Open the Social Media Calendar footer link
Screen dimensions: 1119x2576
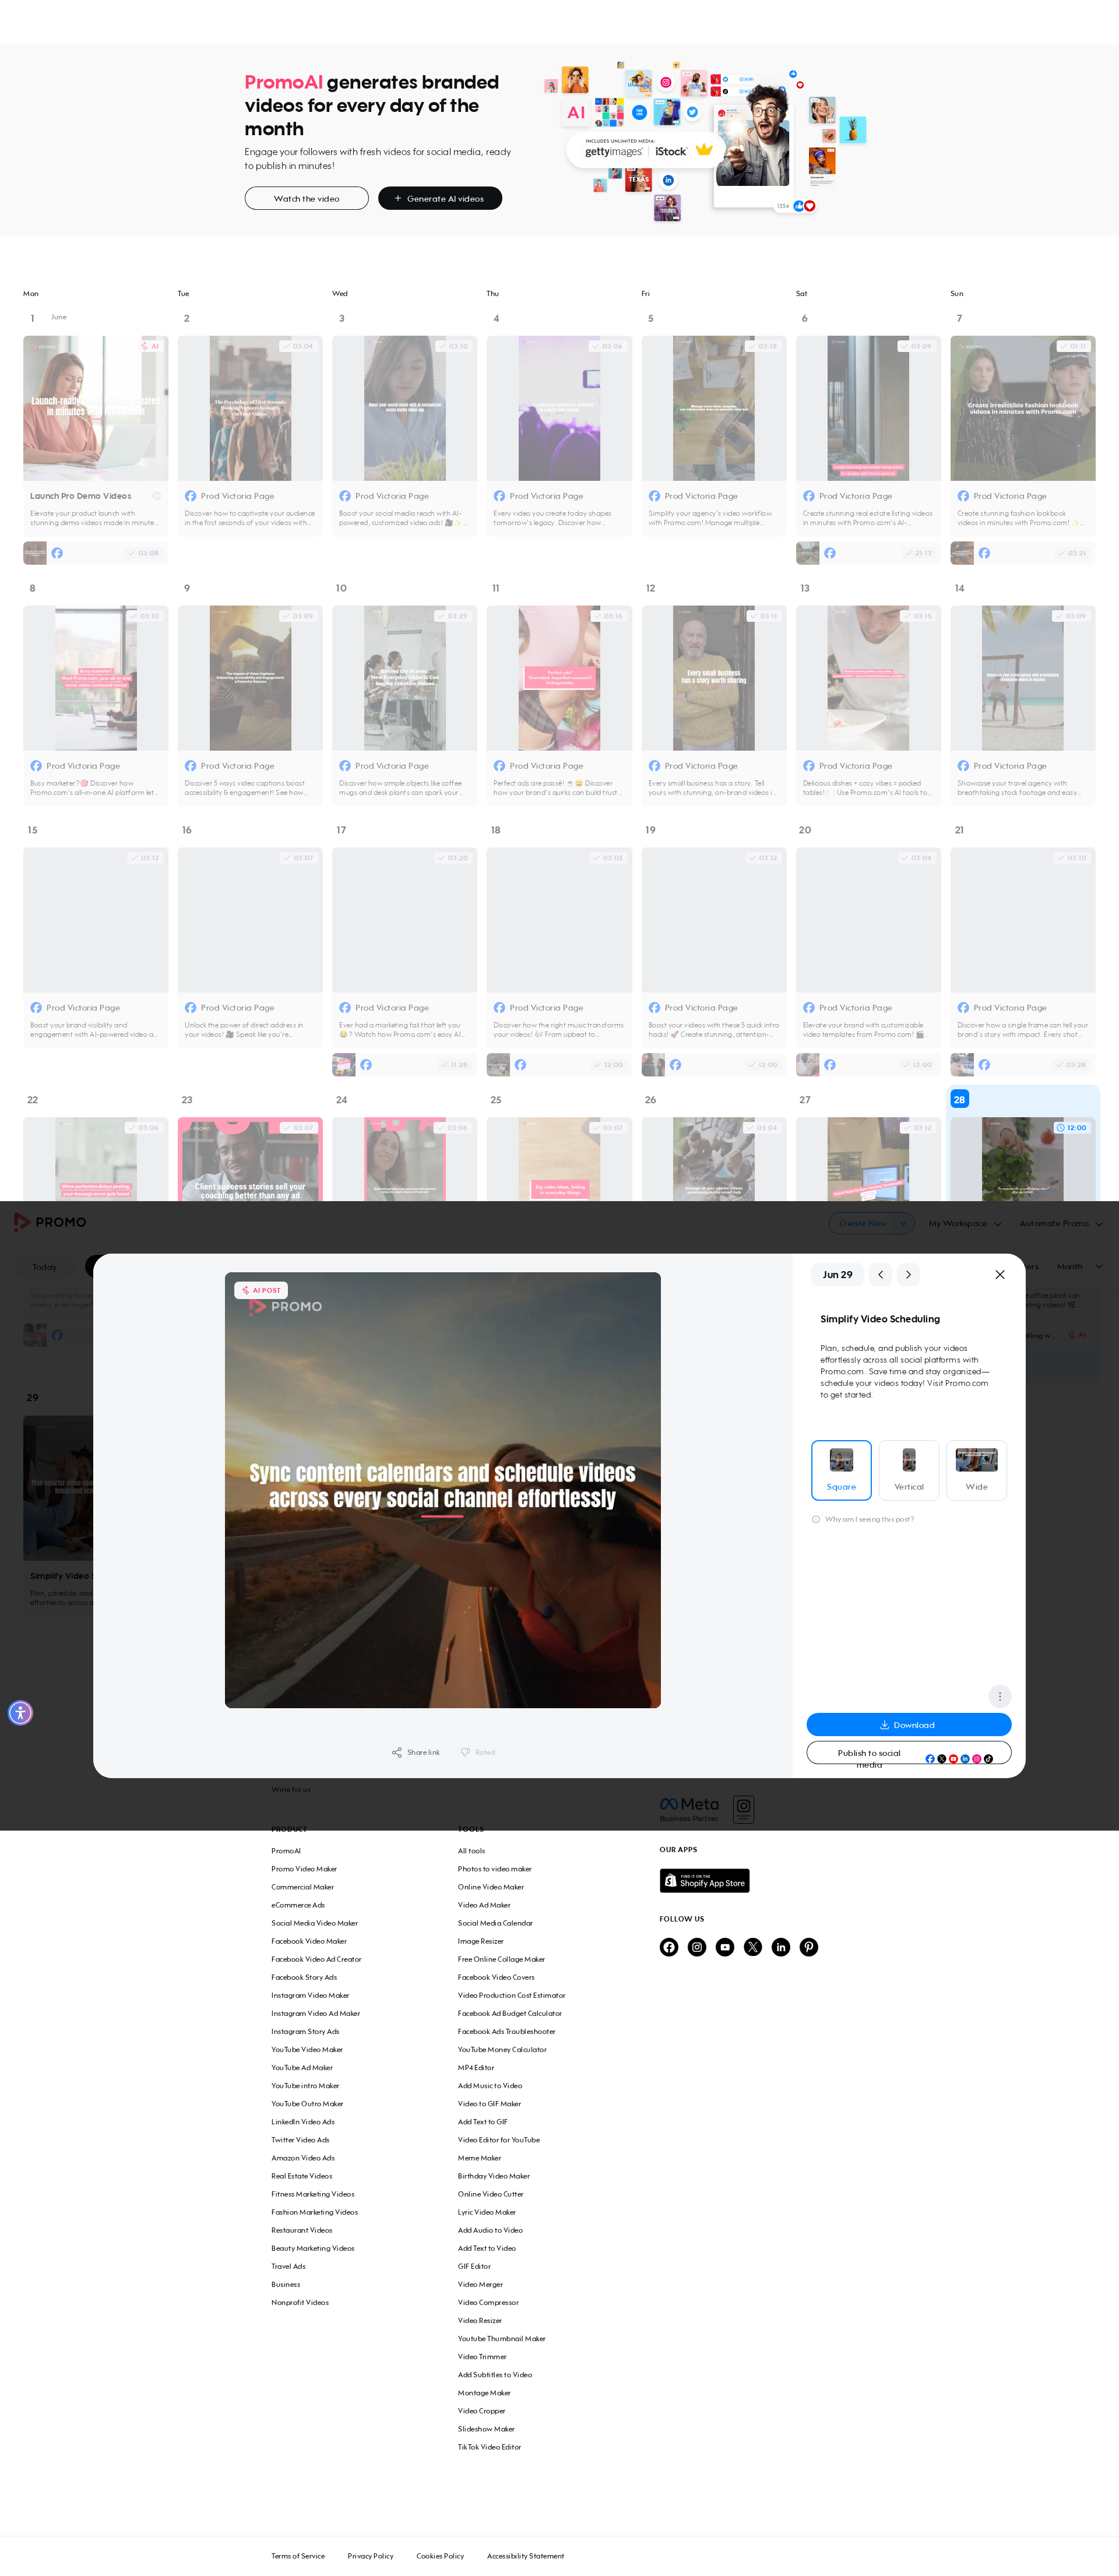coord(495,1922)
